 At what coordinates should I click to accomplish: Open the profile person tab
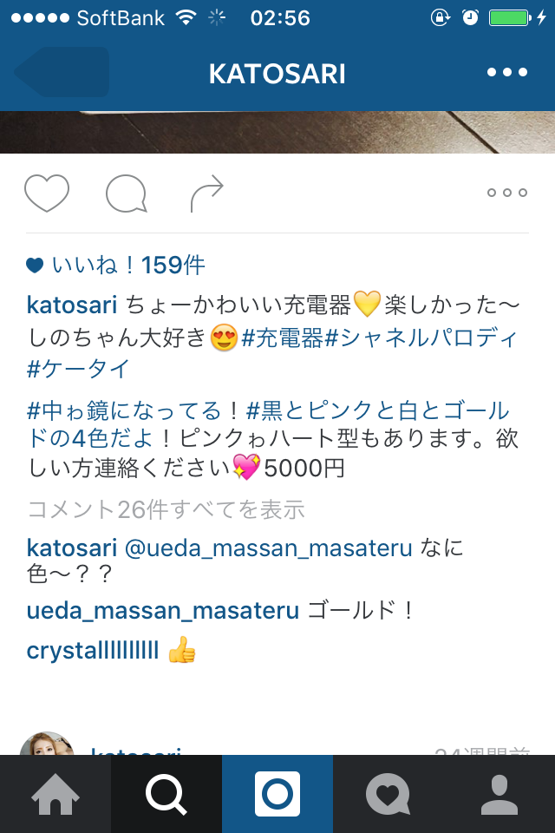(499, 794)
